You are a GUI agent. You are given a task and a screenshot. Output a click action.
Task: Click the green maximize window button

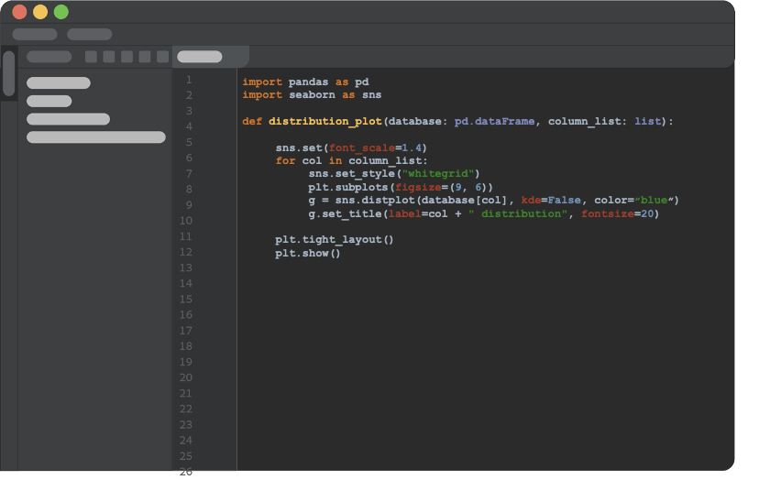(61, 12)
